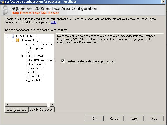This screenshot has width=167, height=125.
Task: Select Ad Hoc Remote Queries feature
Action: pyautogui.click(x=40, y=44)
